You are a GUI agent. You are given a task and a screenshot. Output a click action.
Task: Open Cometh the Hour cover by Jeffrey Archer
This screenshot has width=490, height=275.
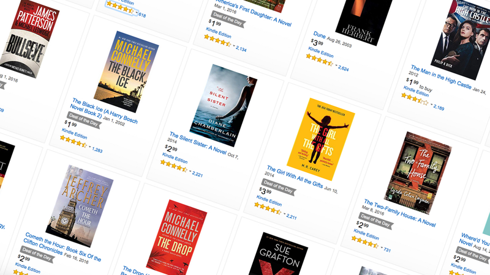click(80, 206)
